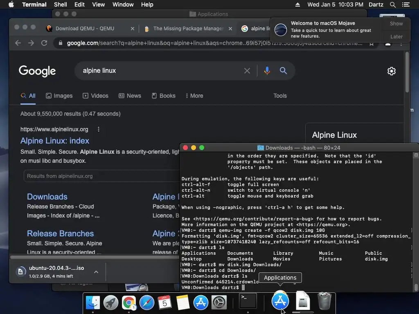Expand the More search categories
The image size is (419, 314).
click(x=194, y=96)
